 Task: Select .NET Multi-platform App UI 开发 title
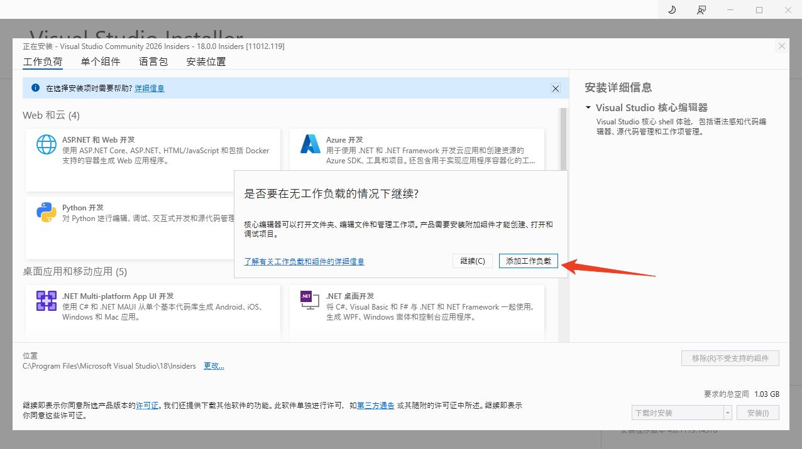tap(118, 296)
